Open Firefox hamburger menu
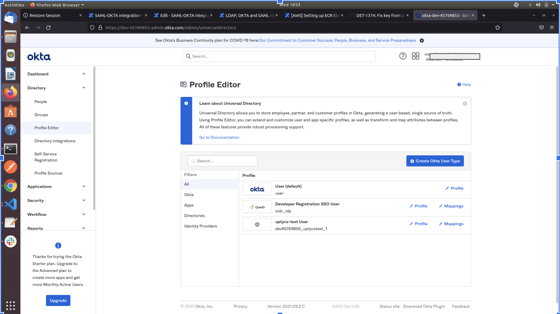Image resolution: width=560 pixels, height=314 pixels. [x=552, y=28]
